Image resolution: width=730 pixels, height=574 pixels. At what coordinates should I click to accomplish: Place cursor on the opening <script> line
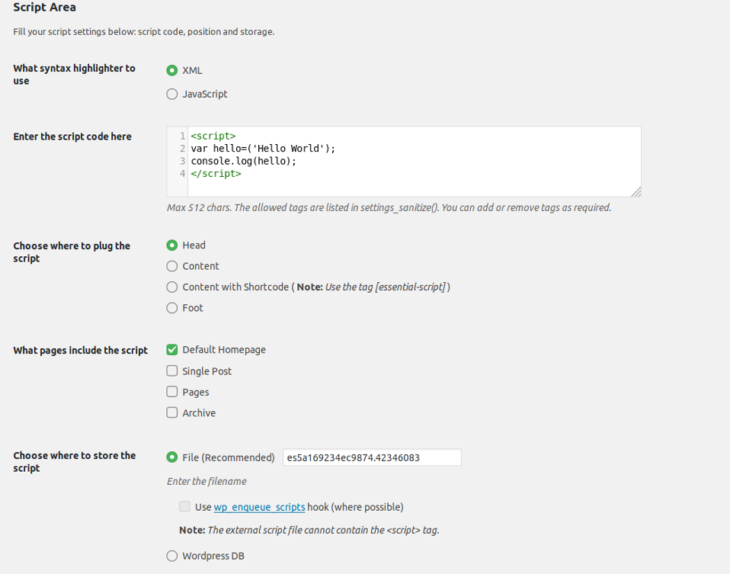213,136
